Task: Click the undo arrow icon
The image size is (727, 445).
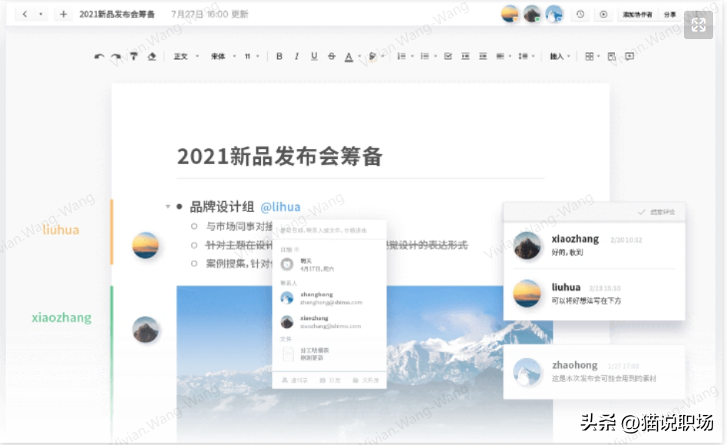Action: point(99,57)
